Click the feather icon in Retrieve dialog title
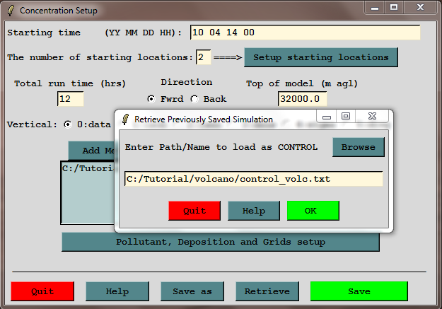This screenshot has height=309, width=442. [x=124, y=119]
